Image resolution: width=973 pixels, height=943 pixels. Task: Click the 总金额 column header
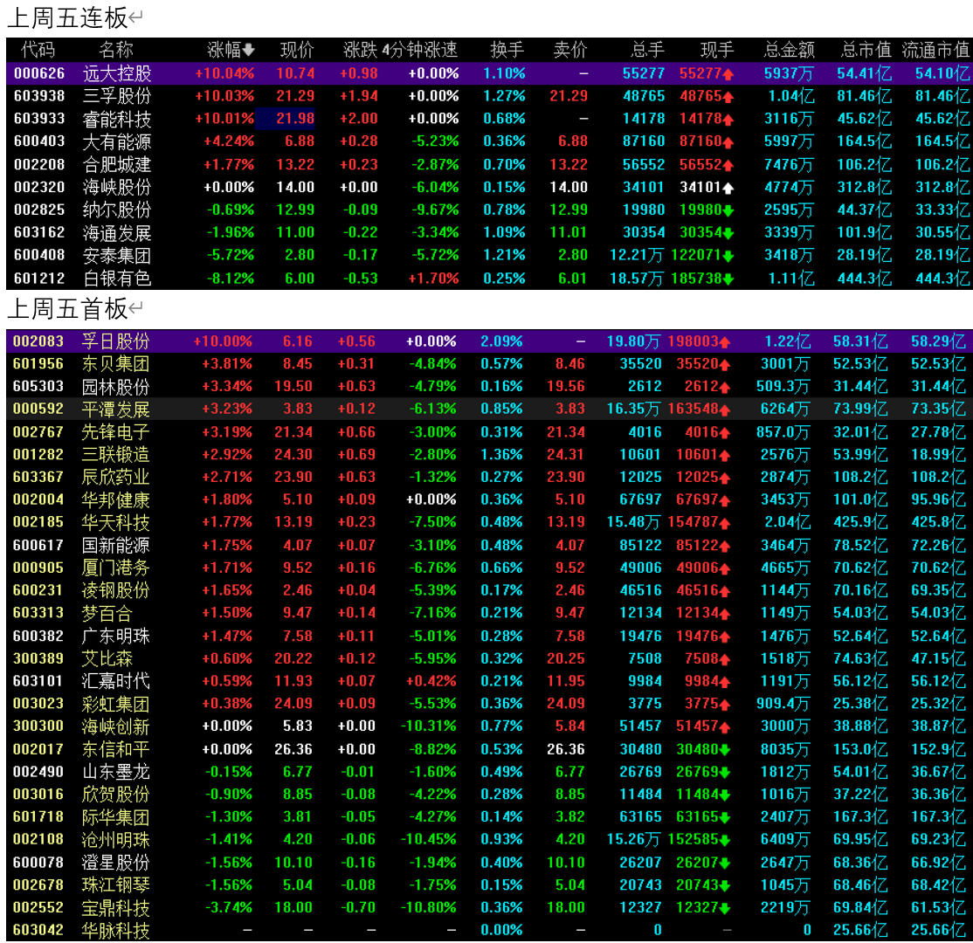point(790,50)
